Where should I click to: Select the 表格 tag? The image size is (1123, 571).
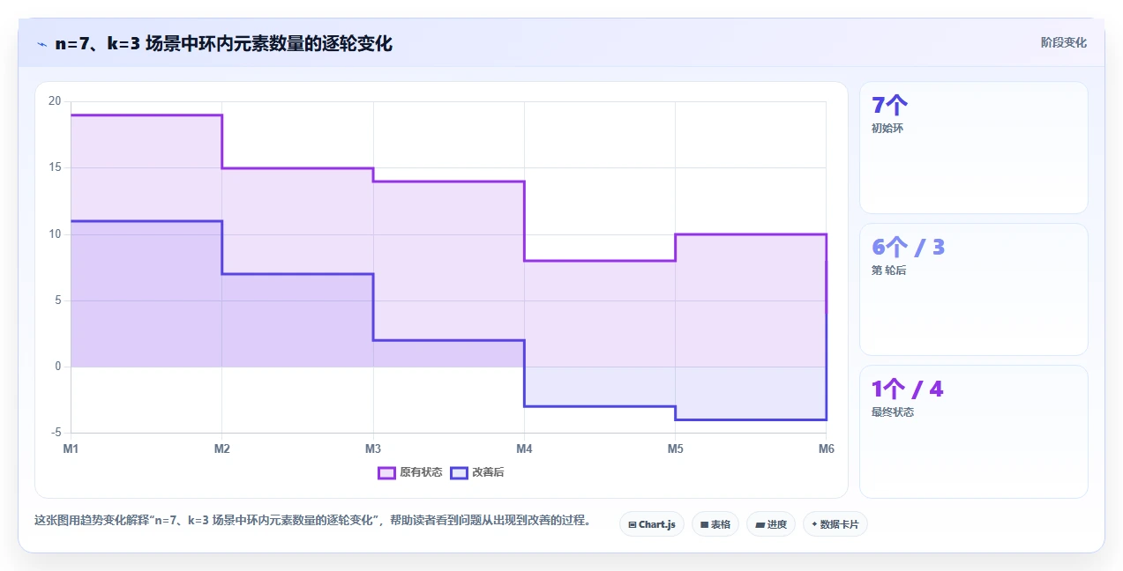click(715, 524)
